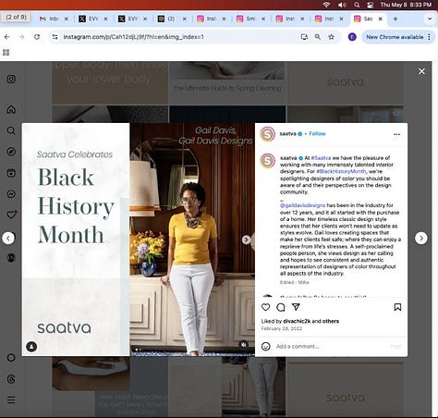Open divachic2k profile from likes
Image resolution: width=438 pixels, height=418 pixels.
click(x=297, y=321)
